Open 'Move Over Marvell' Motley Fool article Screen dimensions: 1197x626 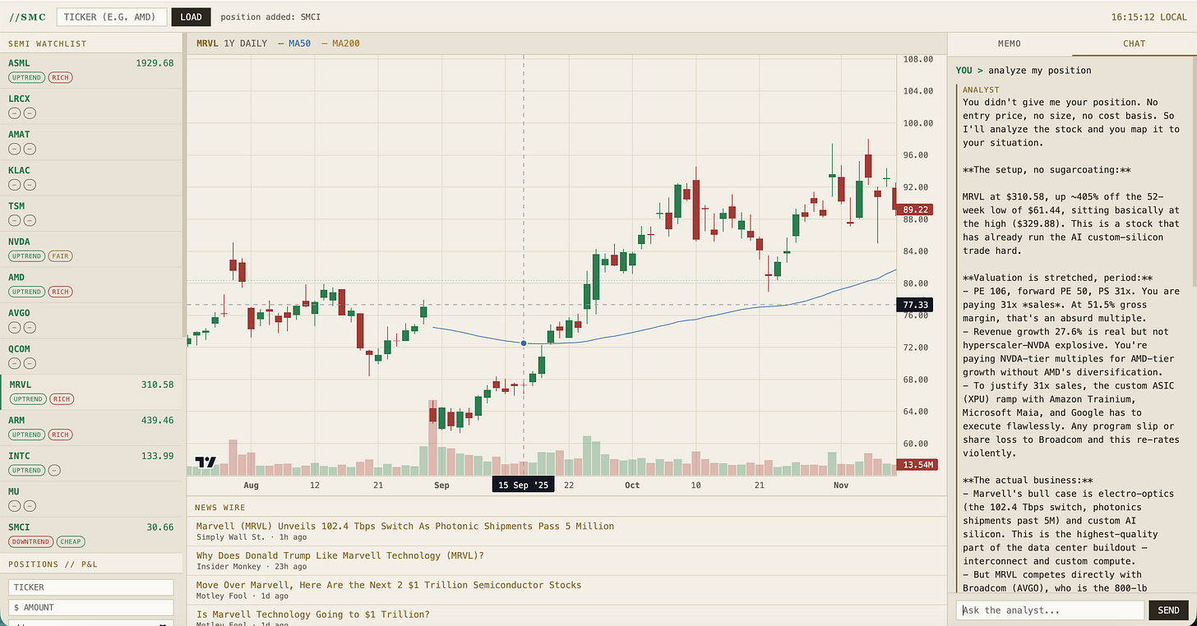coord(389,585)
